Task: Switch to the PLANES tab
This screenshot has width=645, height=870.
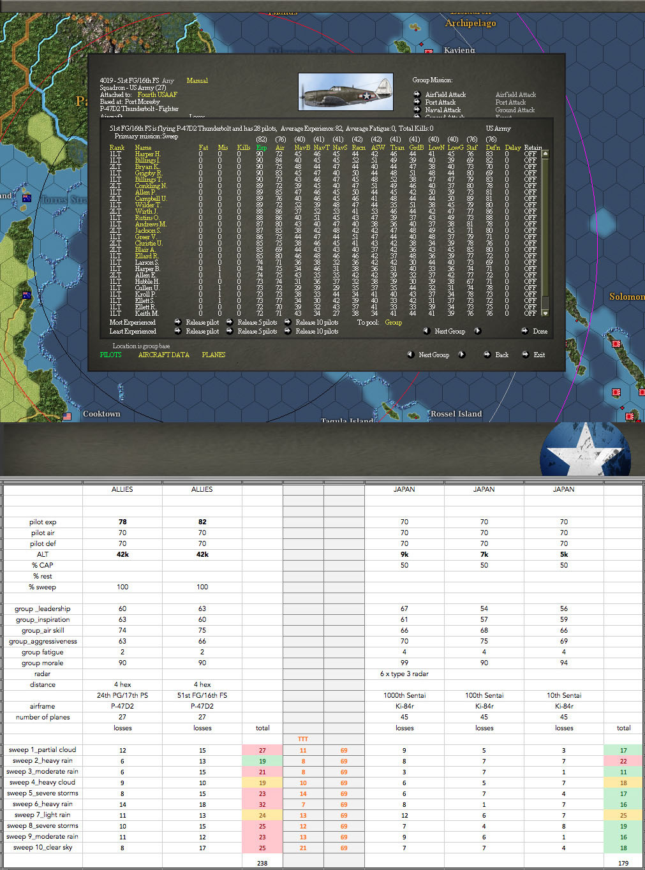Action: pos(214,355)
